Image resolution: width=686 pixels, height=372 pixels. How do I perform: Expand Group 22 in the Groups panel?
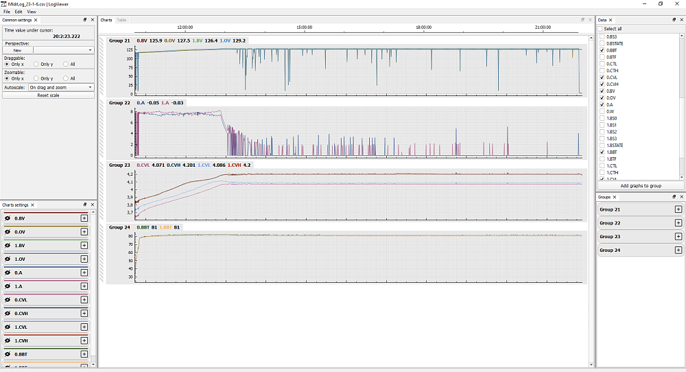(x=678, y=222)
